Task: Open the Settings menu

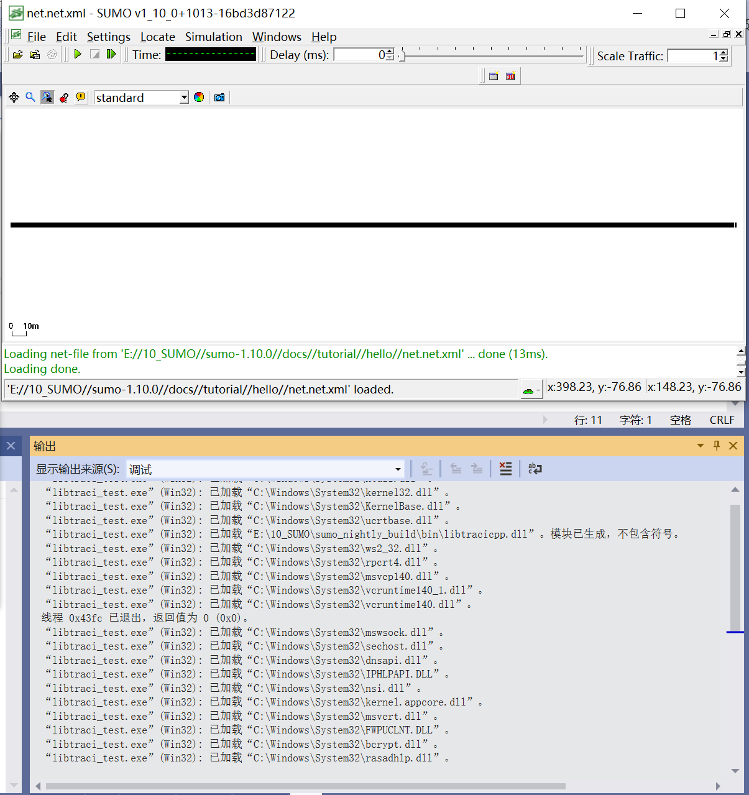Action: click(x=108, y=37)
